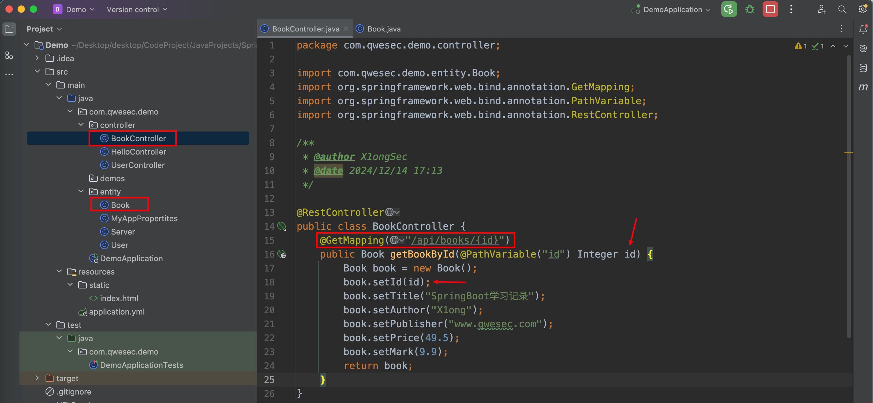Click the endpoint gutter icon on line 16

[x=281, y=254]
